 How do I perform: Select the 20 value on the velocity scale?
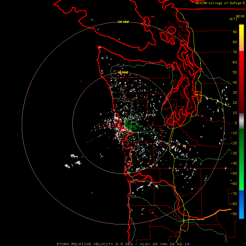click(x=235, y=103)
